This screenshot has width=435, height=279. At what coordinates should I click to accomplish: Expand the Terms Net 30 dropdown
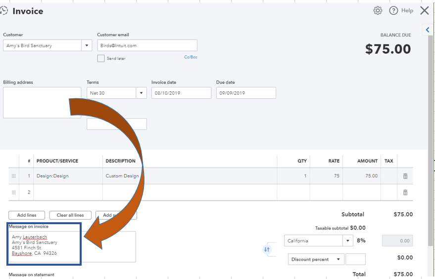coord(141,93)
